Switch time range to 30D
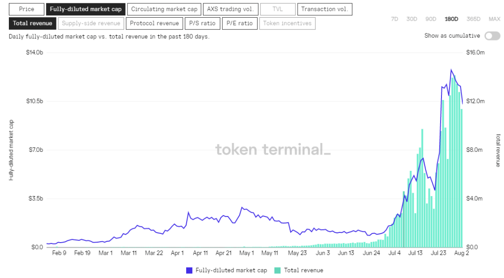The height and width of the screenshot is (278, 504). pyautogui.click(x=412, y=19)
